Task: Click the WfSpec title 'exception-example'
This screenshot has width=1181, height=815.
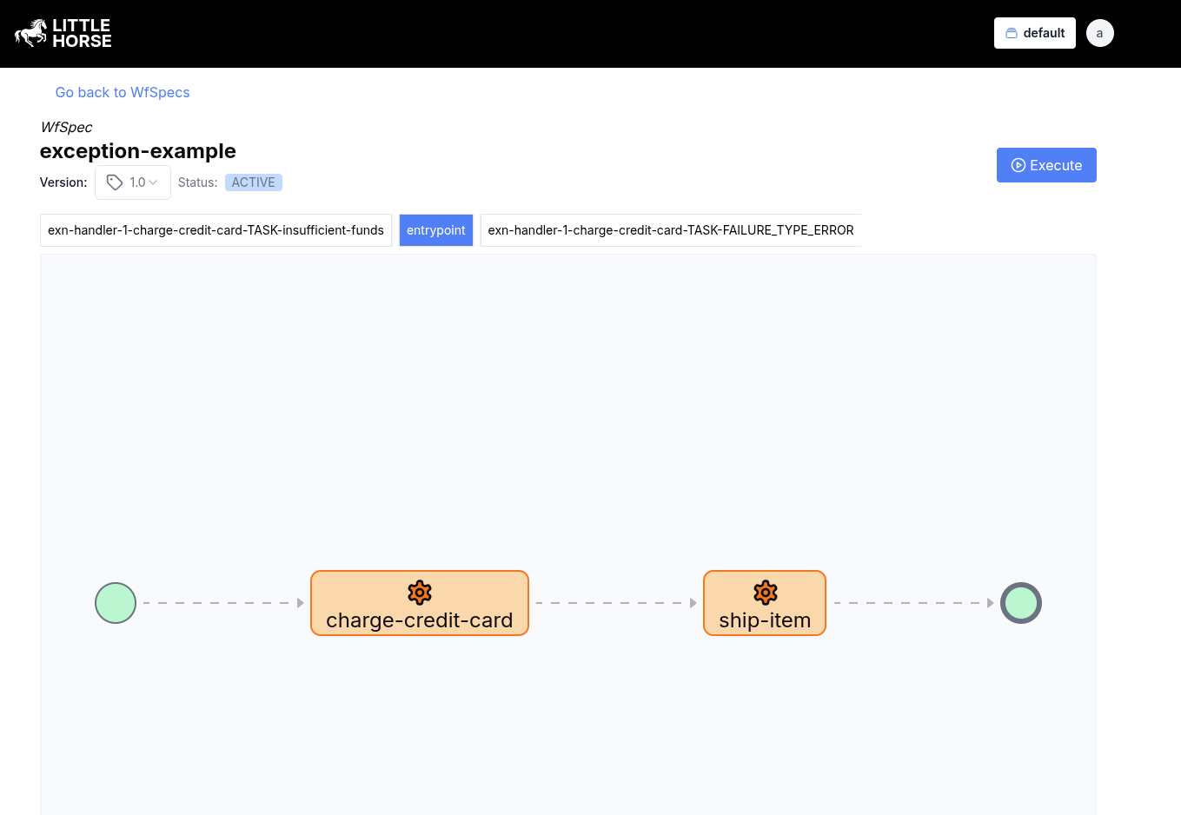Action: [137, 150]
